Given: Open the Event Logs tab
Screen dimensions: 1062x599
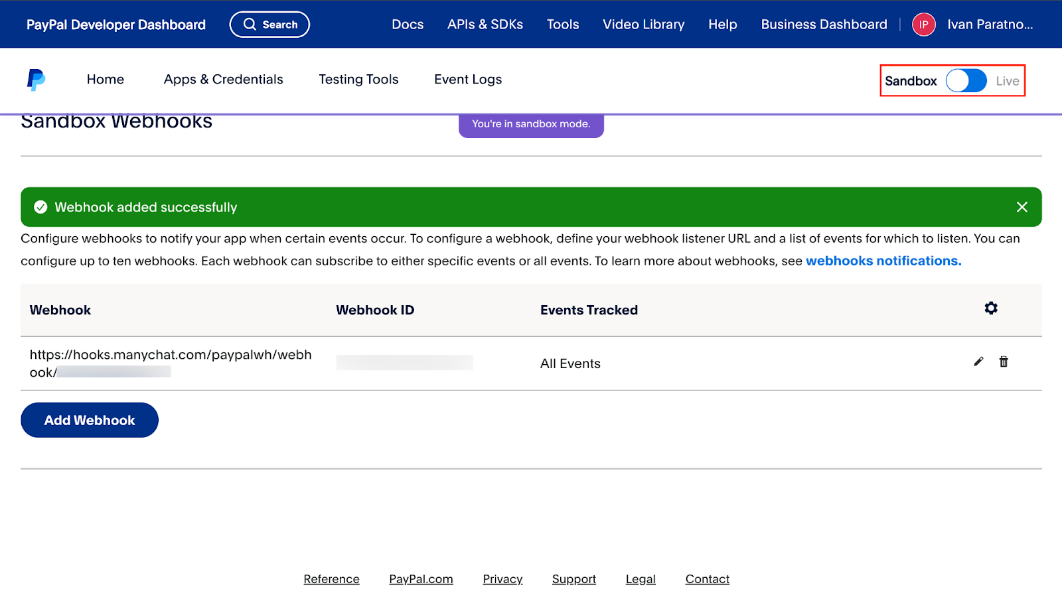Looking at the screenshot, I should point(468,80).
